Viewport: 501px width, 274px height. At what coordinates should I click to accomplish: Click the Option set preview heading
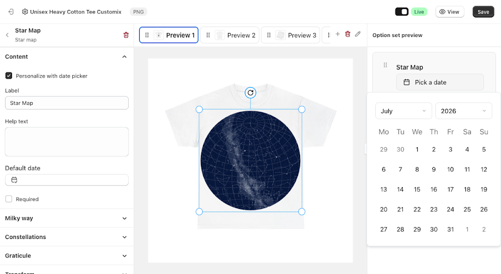[x=397, y=35]
